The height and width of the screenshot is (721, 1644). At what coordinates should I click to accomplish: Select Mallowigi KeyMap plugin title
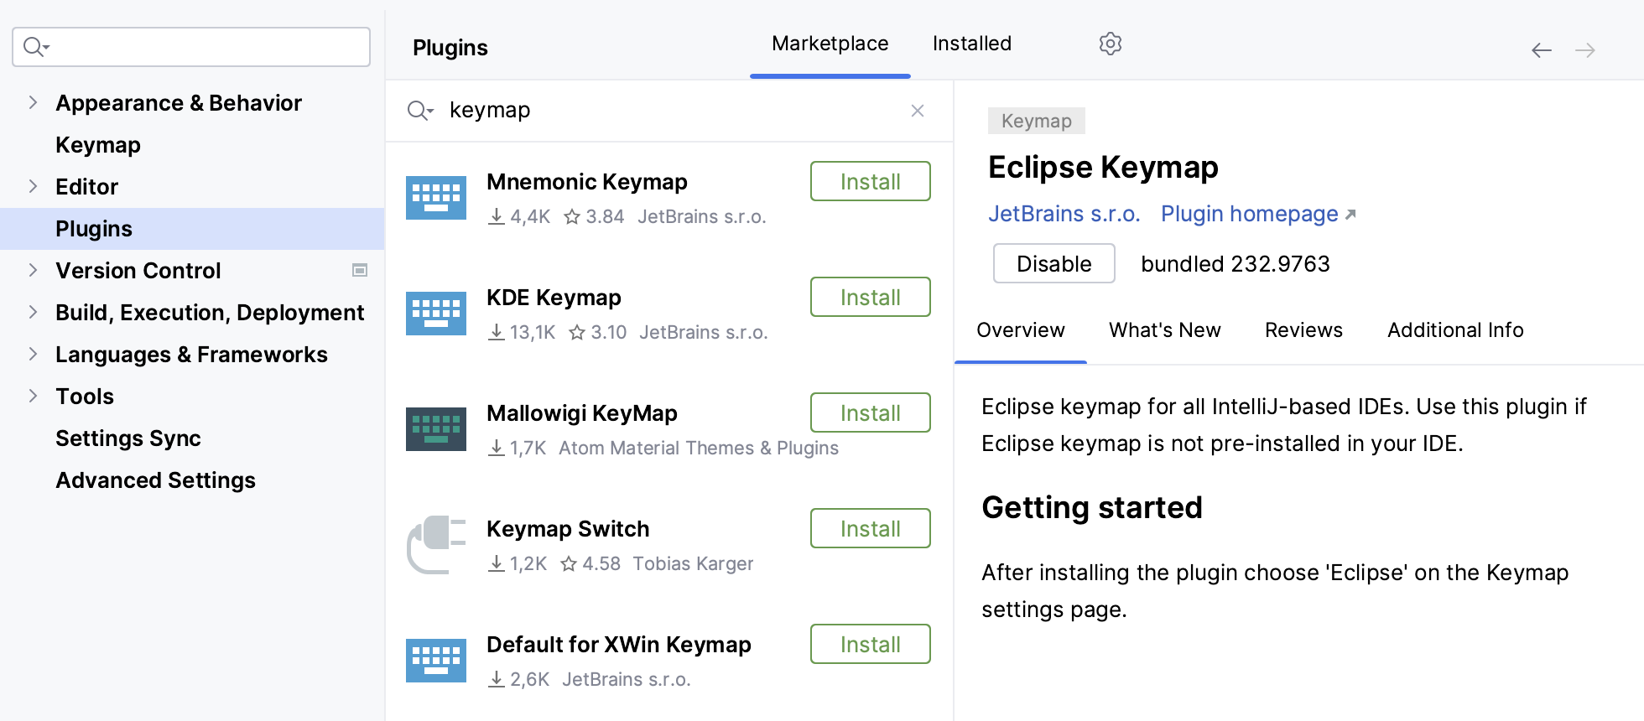point(582,412)
